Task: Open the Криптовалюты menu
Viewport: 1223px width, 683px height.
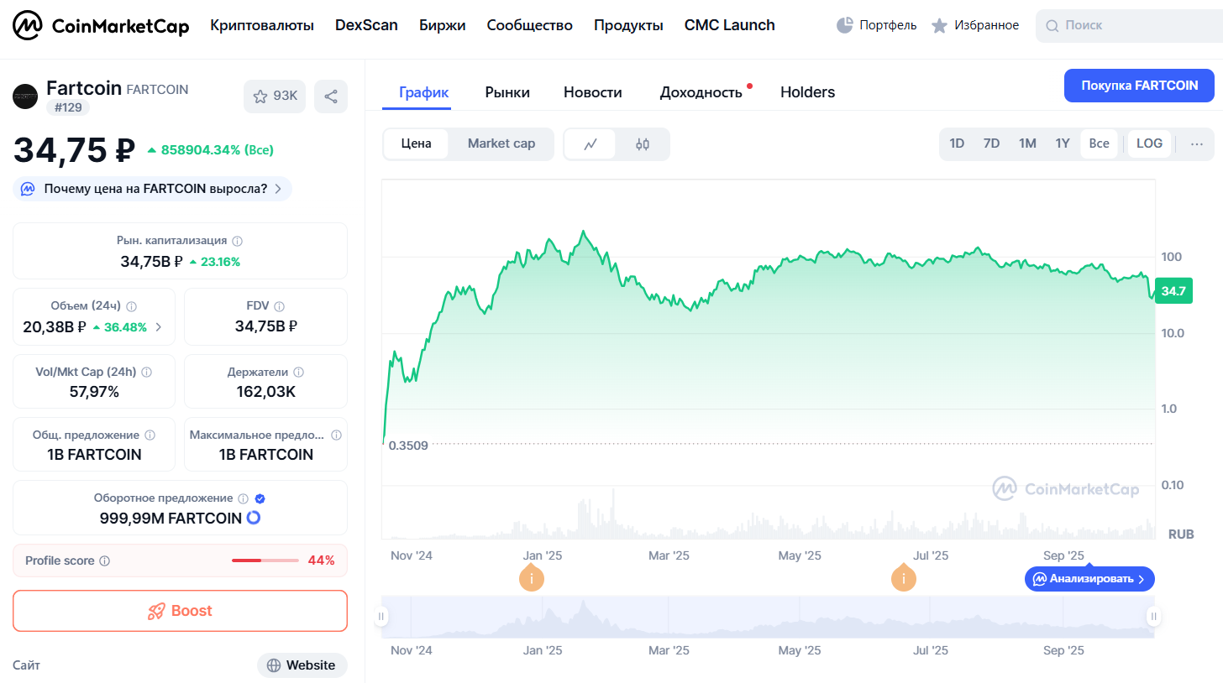Action: (x=262, y=25)
